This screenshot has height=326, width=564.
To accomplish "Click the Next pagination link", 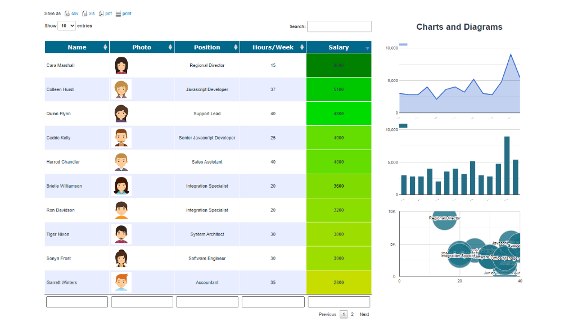I will click(364, 315).
